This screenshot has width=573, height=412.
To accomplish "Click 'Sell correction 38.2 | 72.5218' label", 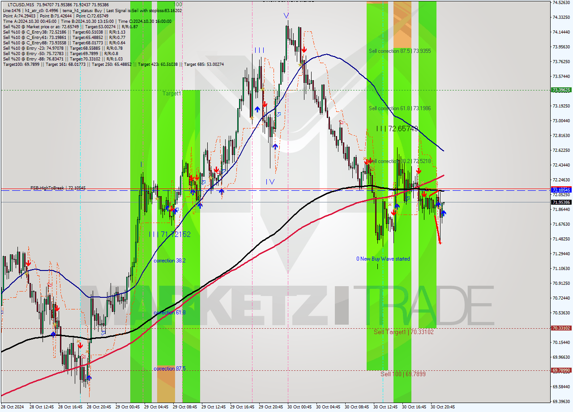I will [x=400, y=161].
